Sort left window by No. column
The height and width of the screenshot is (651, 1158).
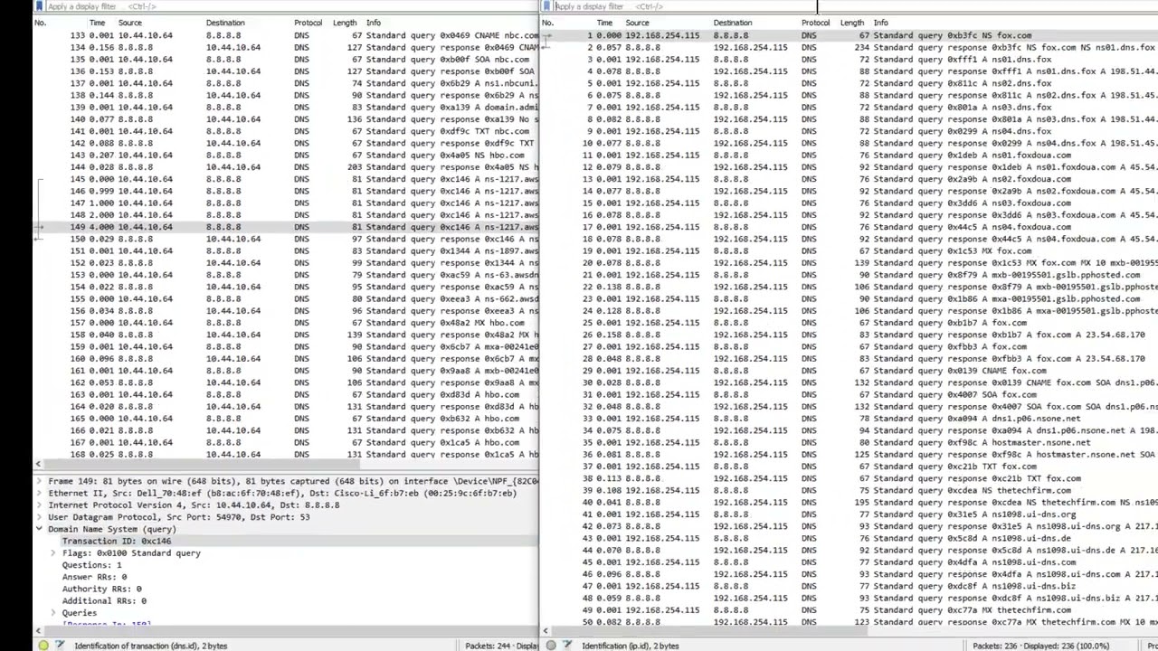coord(40,23)
